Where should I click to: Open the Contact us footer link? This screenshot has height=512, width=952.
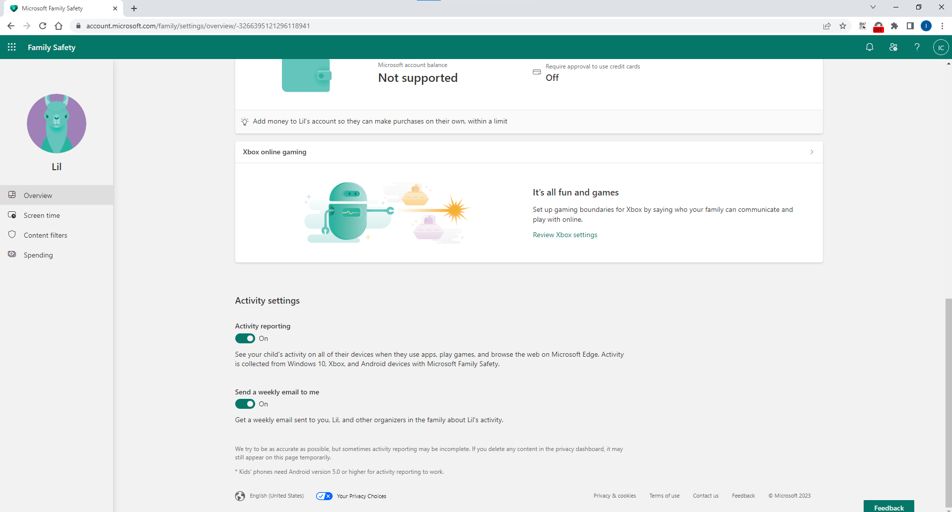coord(705,496)
